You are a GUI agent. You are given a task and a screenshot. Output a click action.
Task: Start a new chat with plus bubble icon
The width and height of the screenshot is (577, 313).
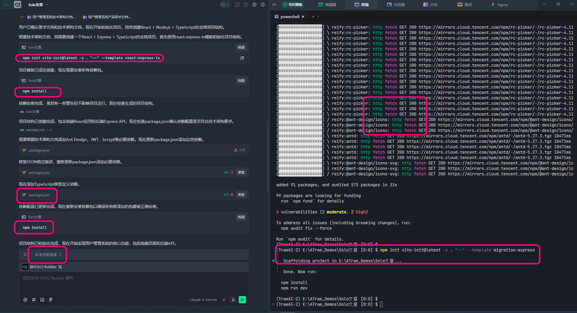(237, 5)
